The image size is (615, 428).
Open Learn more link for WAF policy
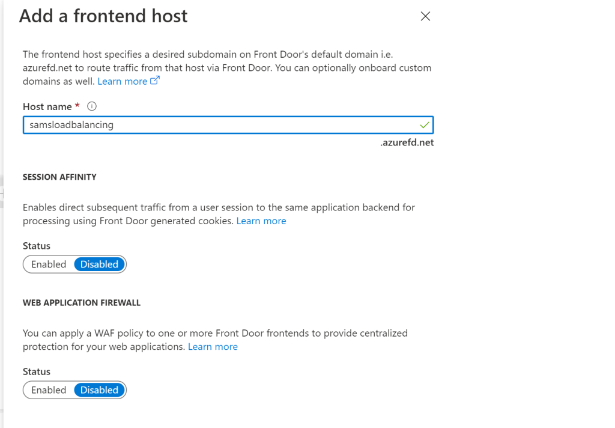(x=213, y=347)
